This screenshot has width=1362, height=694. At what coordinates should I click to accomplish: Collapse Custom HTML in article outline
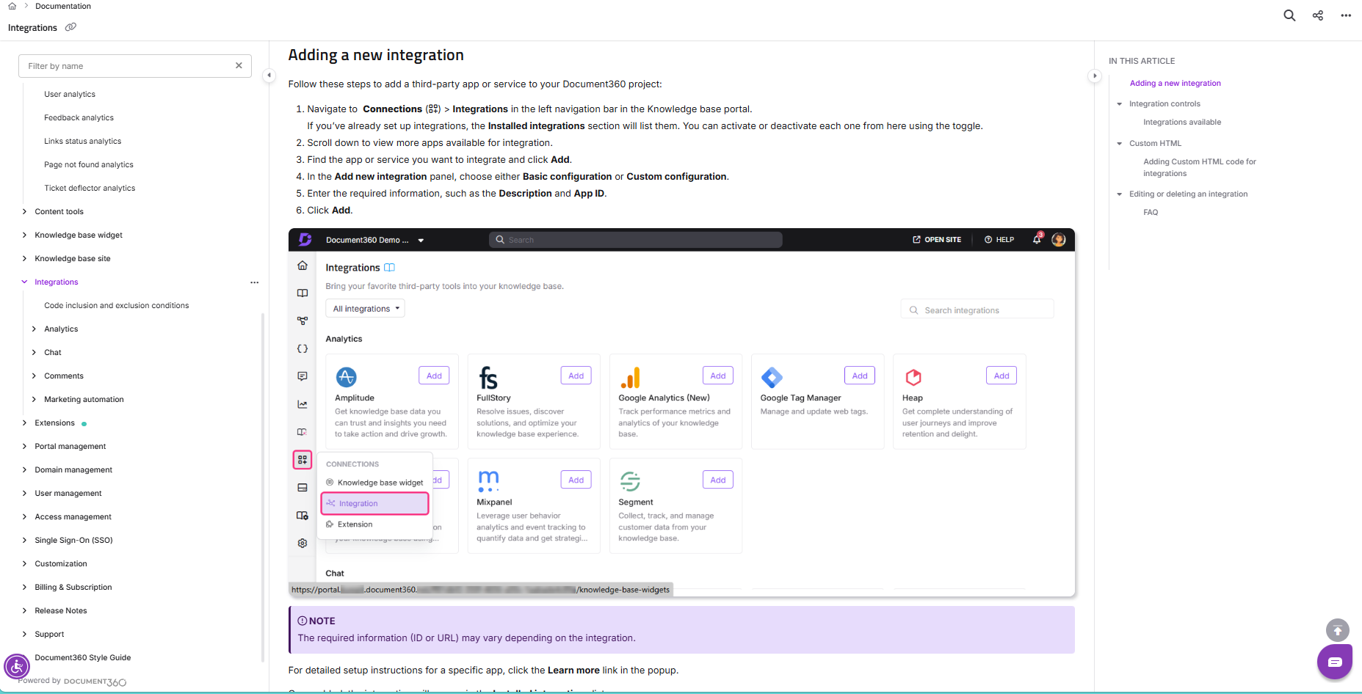(1120, 144)
